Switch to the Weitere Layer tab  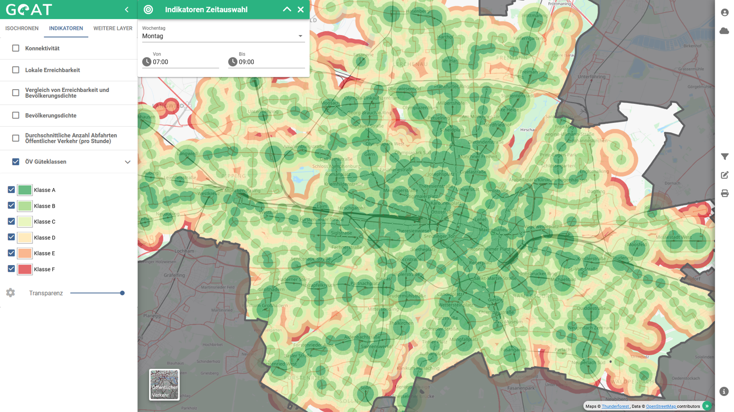[x=112, y=28]
